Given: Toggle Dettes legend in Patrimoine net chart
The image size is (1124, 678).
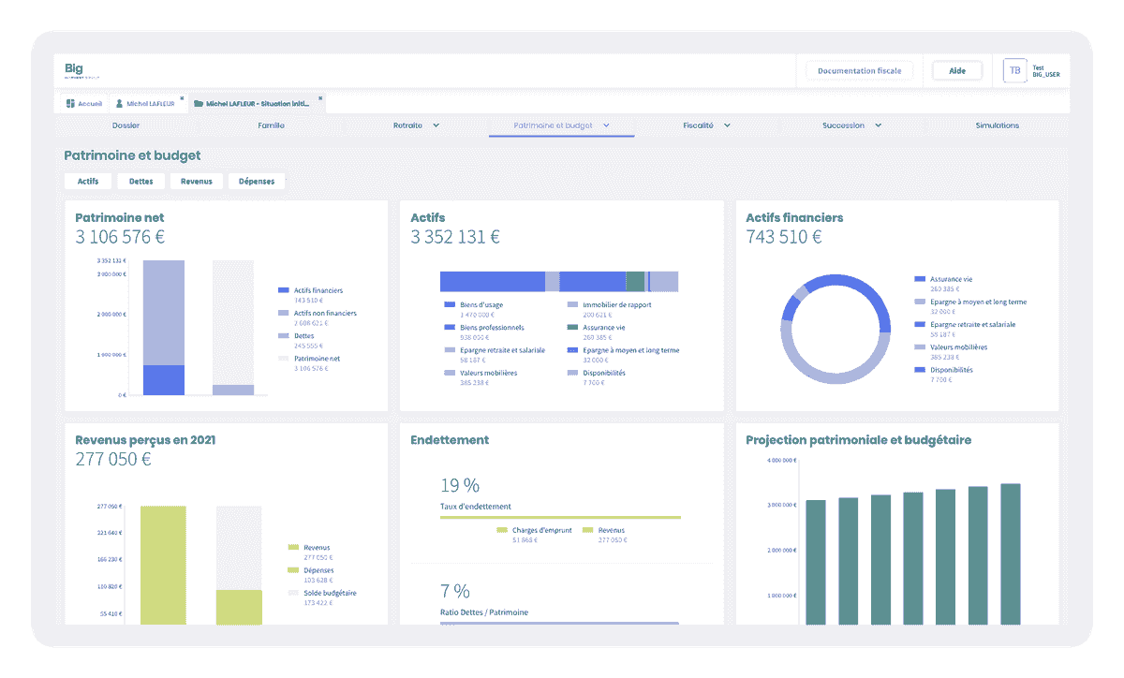Looking at the screenshot, I should 284,336.
